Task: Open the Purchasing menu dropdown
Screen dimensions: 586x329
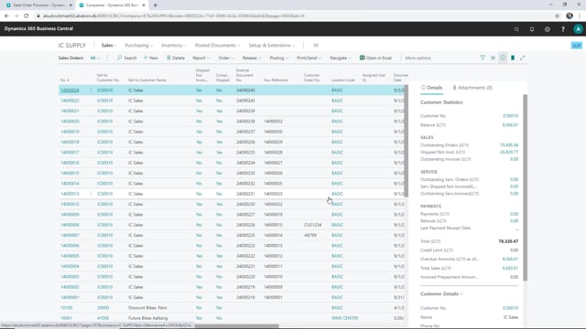Action: tap(138, 45)
